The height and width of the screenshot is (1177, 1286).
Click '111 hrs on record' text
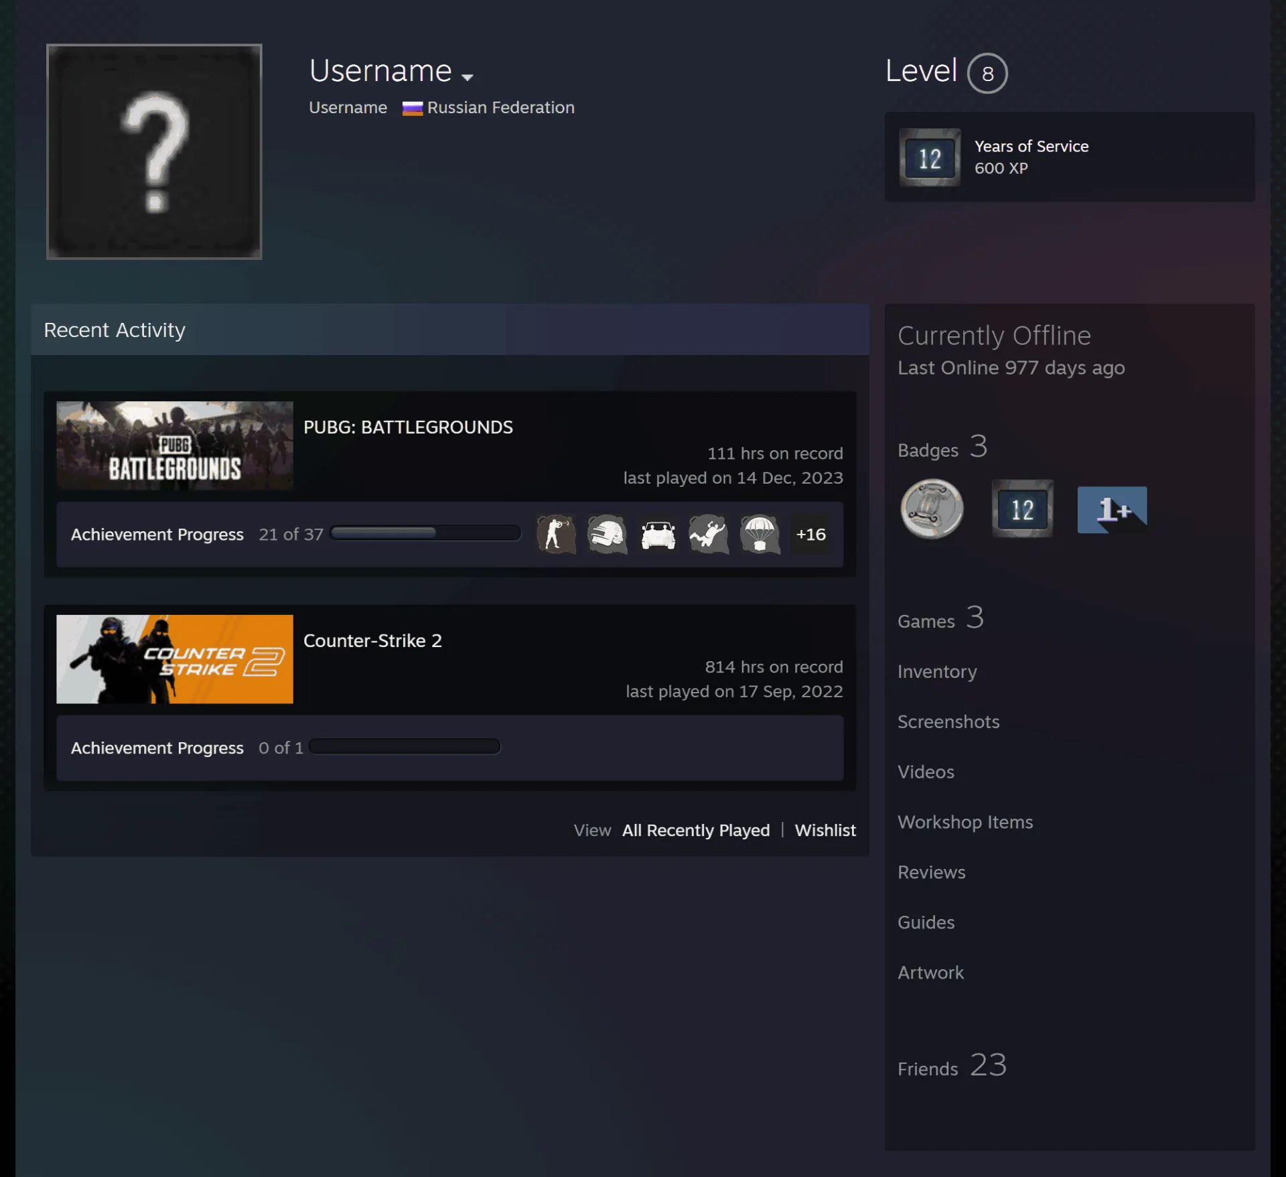(775, 454)
